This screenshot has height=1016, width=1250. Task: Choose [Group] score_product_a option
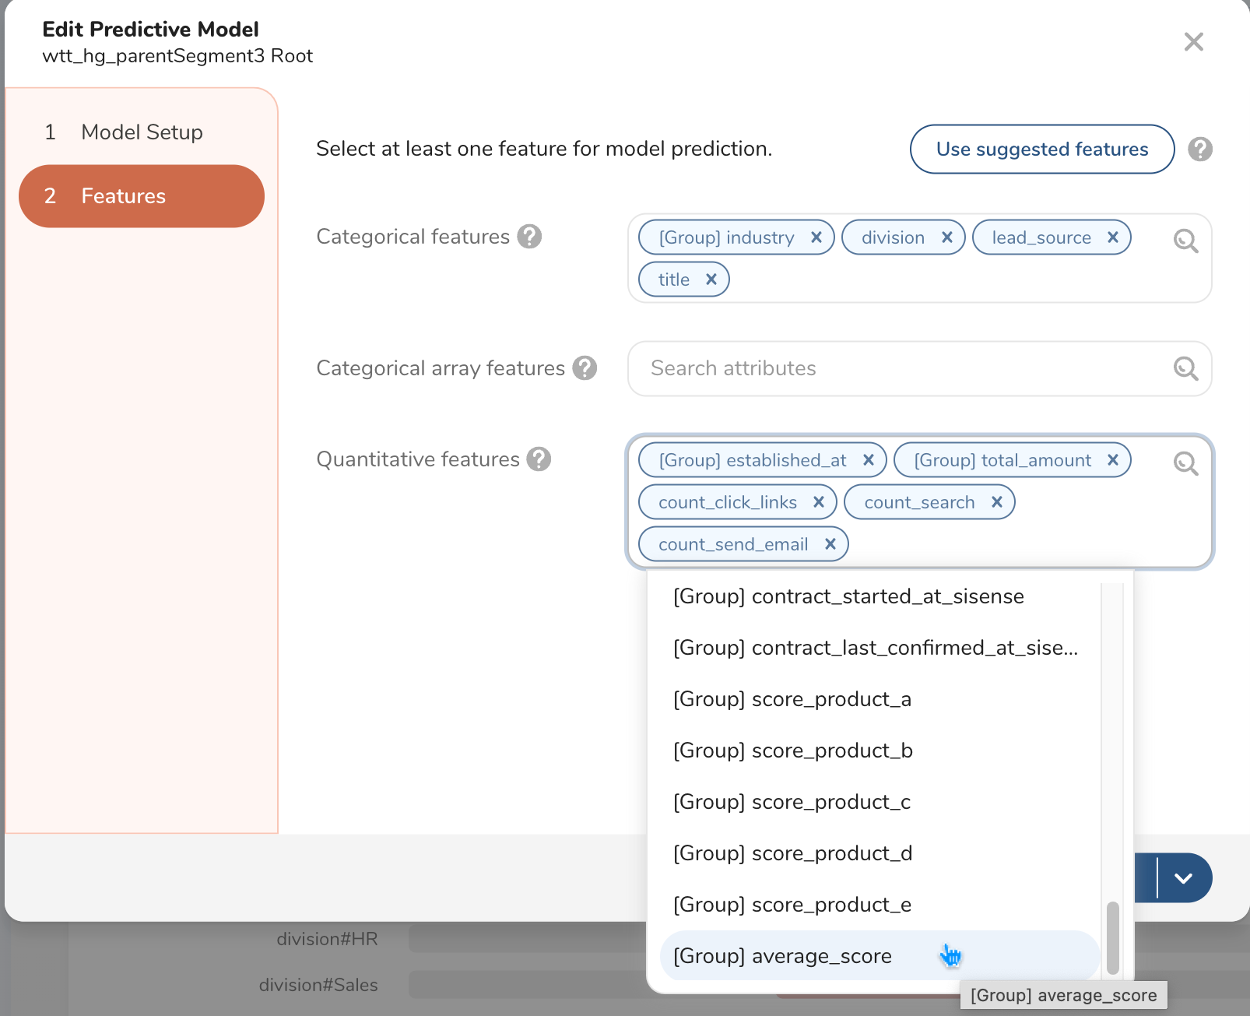[792, 699]
